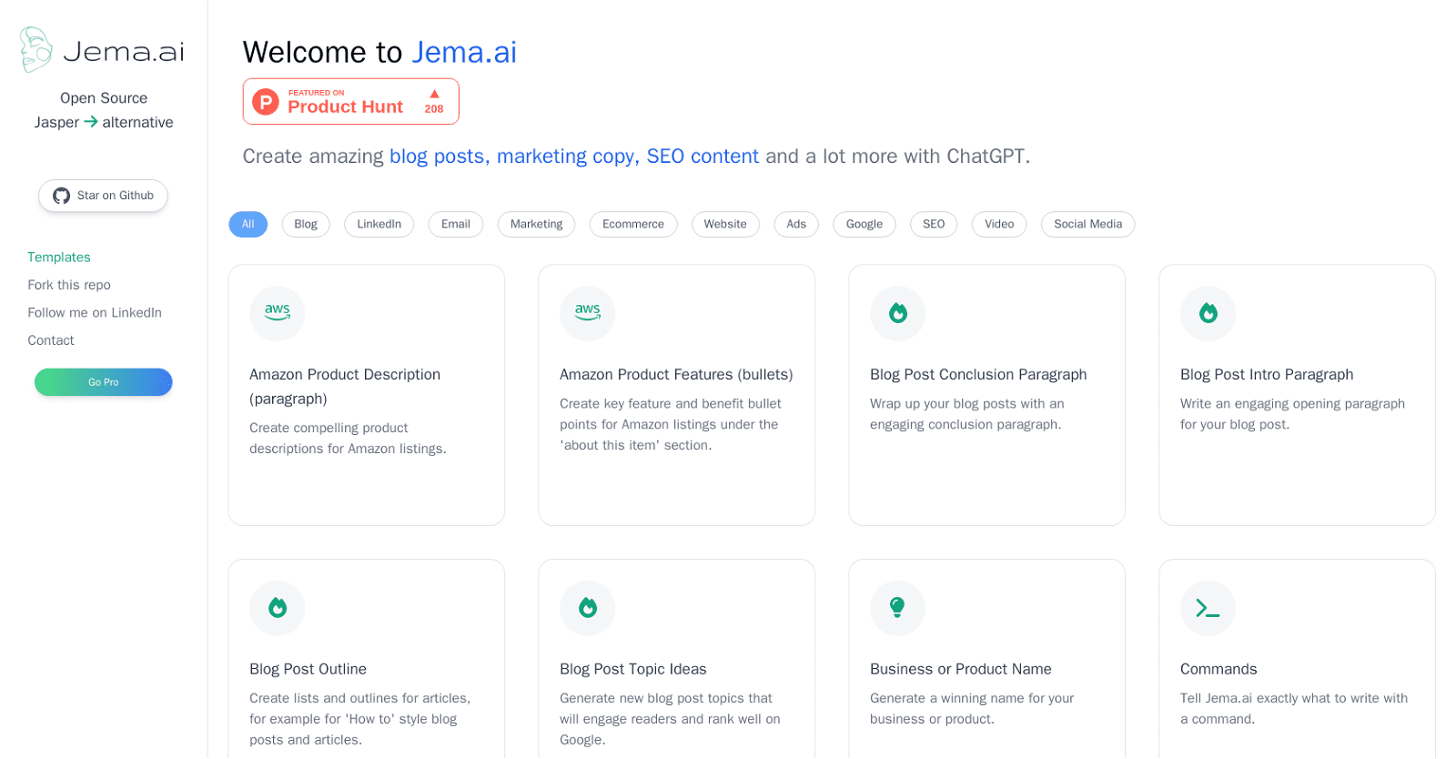Open the Product Hunt featured badge
The image size is (1456, 759).
tap(351, 101)
